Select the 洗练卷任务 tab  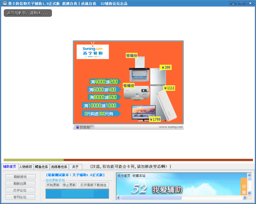[59, 167]
